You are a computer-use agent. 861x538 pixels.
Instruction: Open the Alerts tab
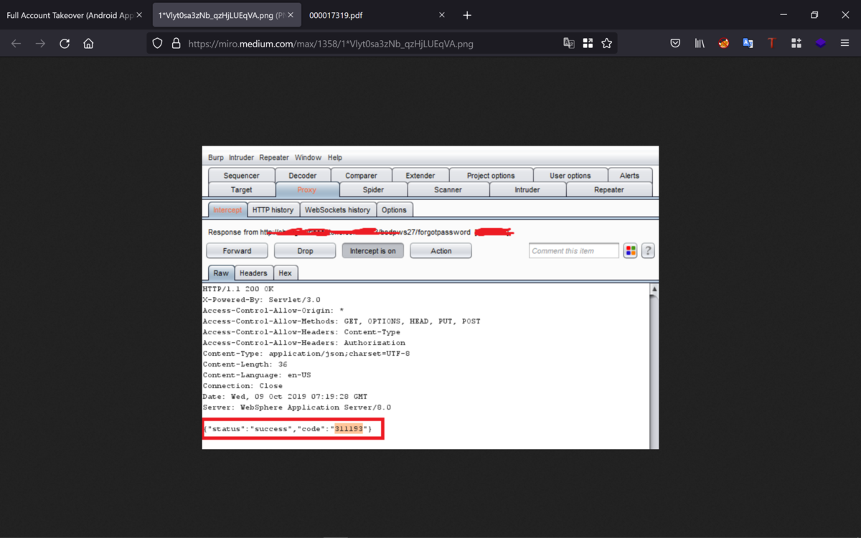point(629,176)
